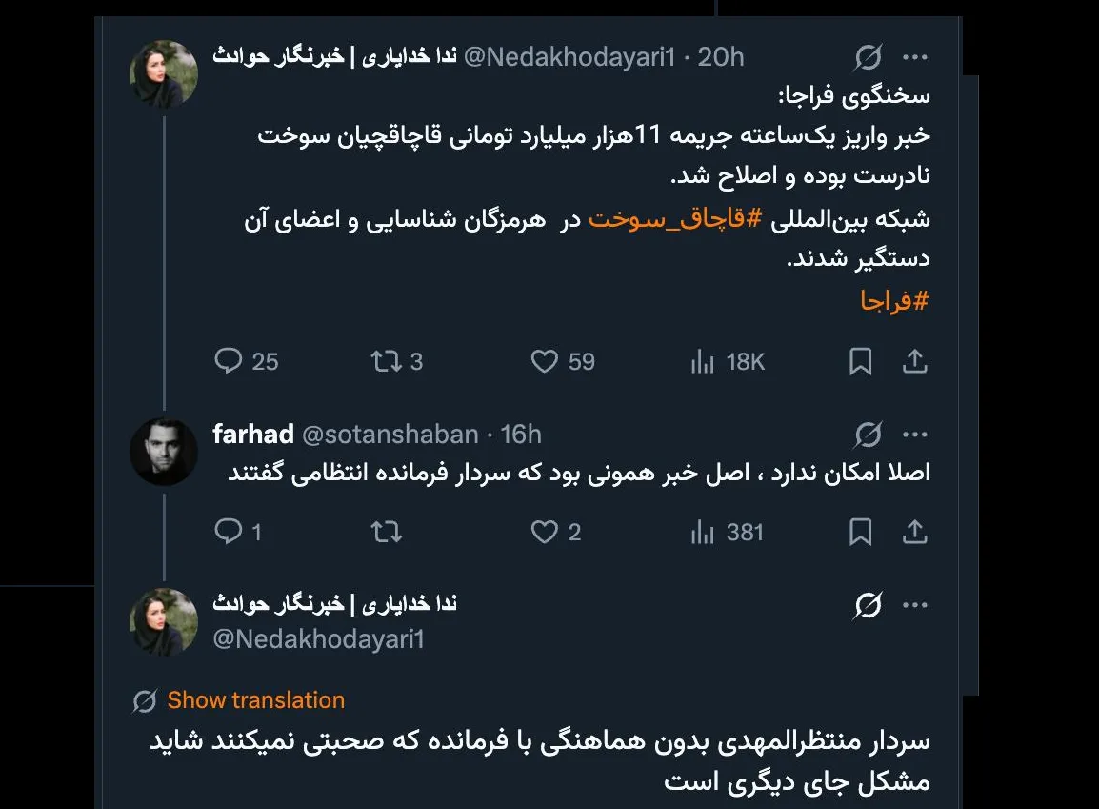Click the Show translation link
Viewport: 1099px width, 809px height.
tap(255, 700)
